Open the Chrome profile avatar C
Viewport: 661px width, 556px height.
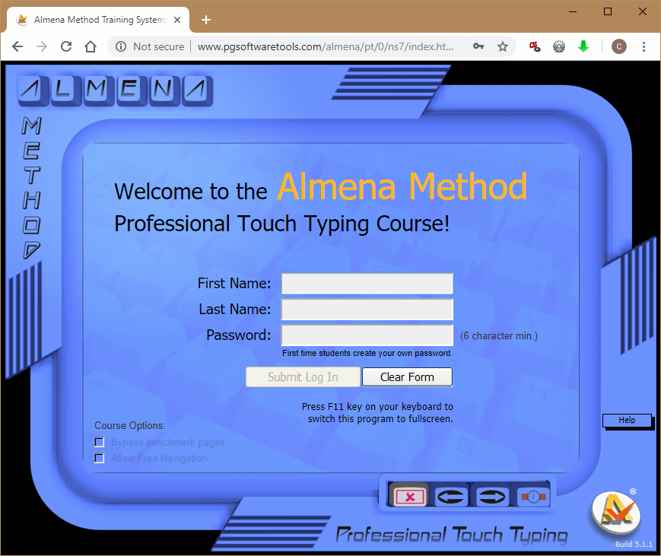619,46
